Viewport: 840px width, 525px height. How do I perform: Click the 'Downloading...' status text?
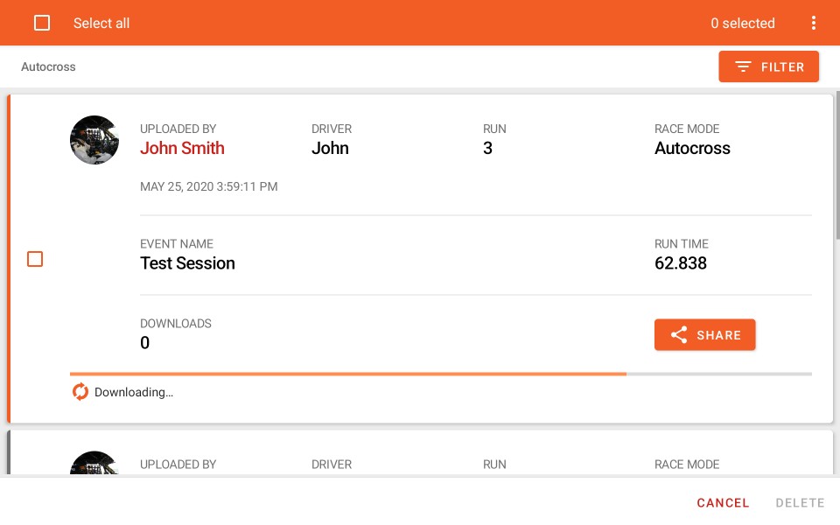coord(134,392)
